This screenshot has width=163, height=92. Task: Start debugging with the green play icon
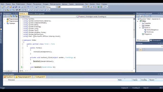(x=44, y=7)
